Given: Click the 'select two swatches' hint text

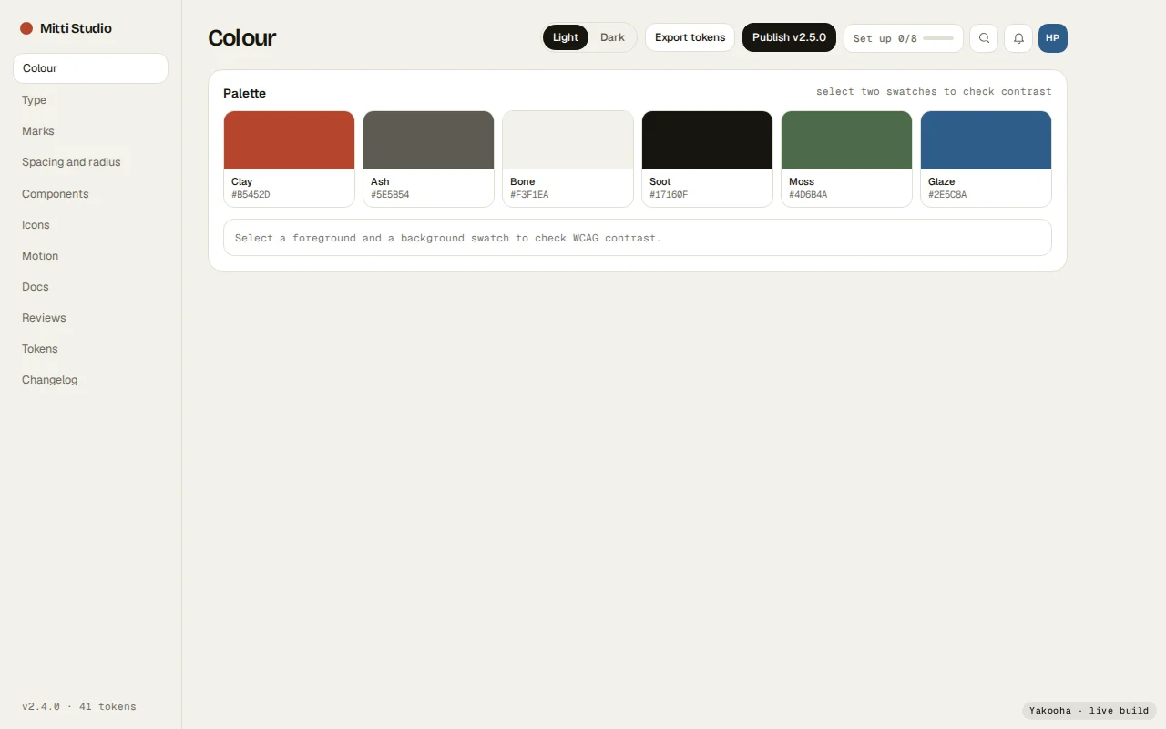Looking at the screenshot, I should click(x=934, y=92).
